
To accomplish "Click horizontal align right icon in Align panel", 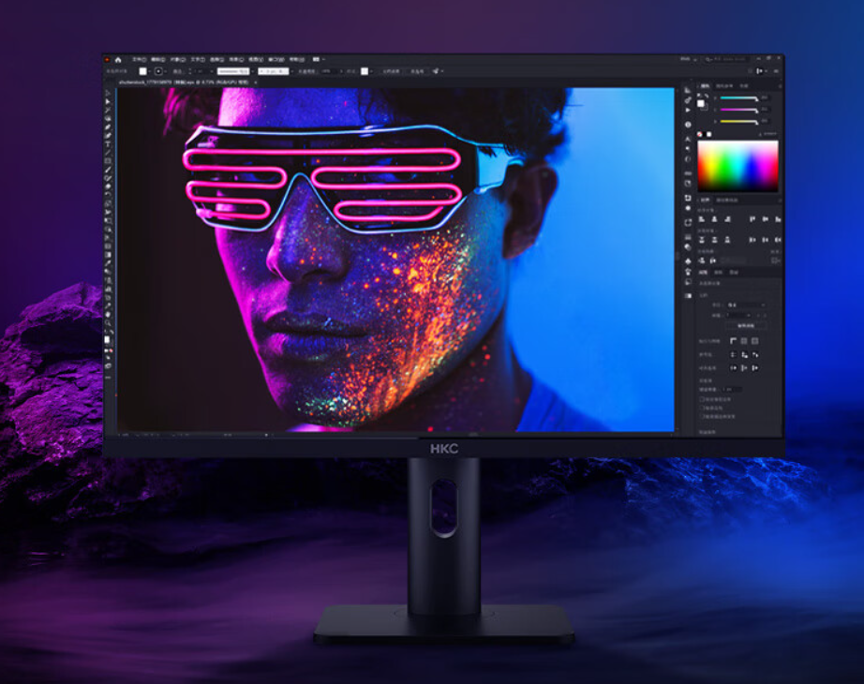I will pos(727,219).
